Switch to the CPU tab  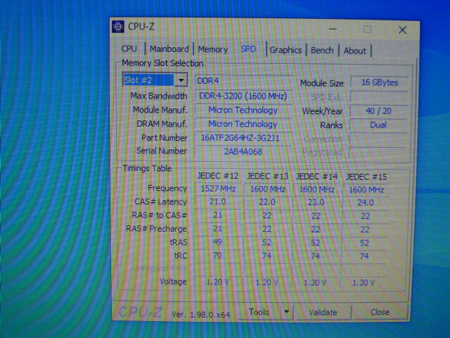(x=129, y=49)
